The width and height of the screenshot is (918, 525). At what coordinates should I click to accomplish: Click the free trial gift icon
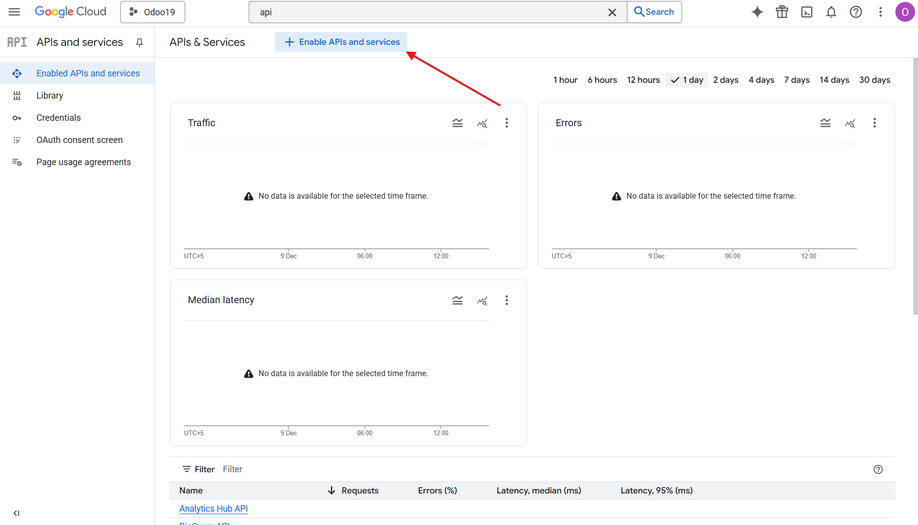(782, 12)
